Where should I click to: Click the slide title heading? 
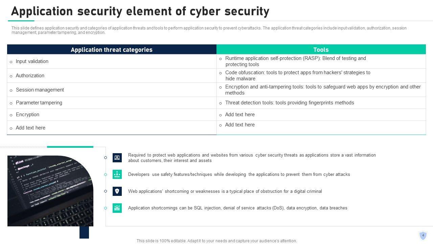(140, 11)
